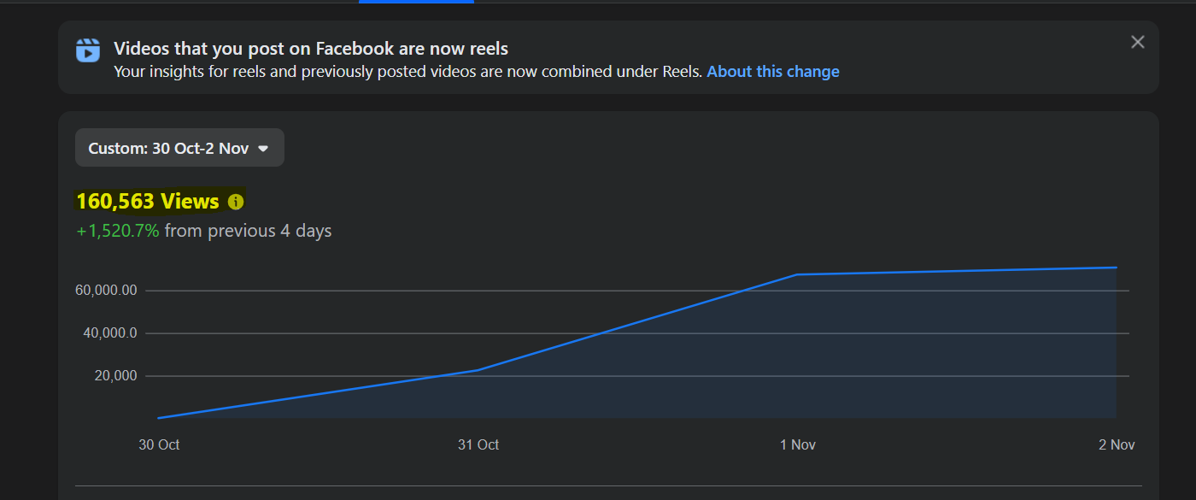Screen dimensions: 1196x500
Task: Click the "from previous 4 days" comparison text
Action: [248, 231]
